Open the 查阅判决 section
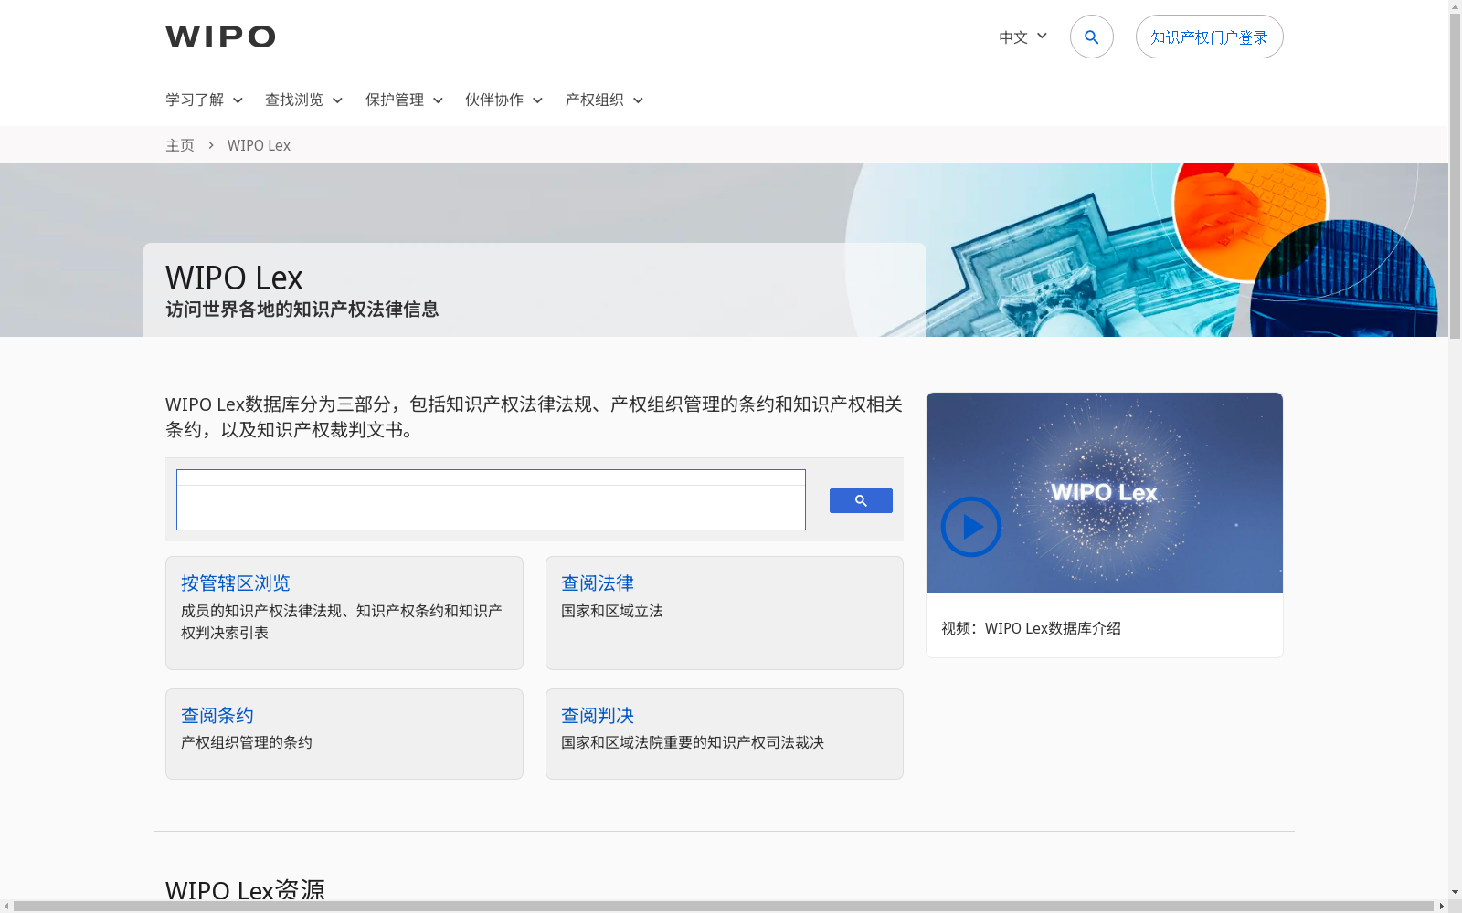The width and height of the screenshot is (1462, 913). tap(597, 715)
